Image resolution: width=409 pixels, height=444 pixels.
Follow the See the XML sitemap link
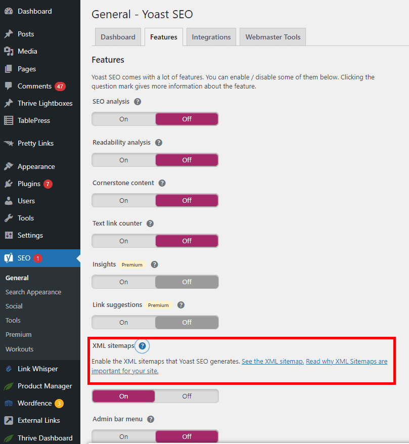[x=273, y=362]
